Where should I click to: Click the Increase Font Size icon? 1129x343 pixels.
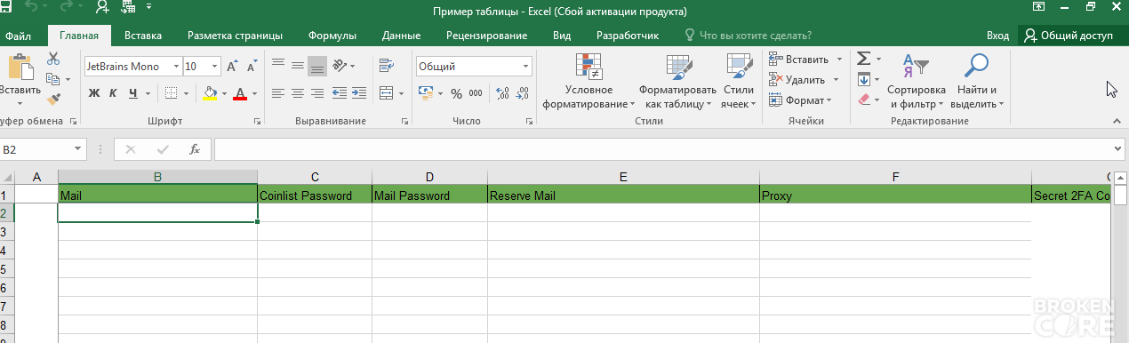(x=232, y=67)
